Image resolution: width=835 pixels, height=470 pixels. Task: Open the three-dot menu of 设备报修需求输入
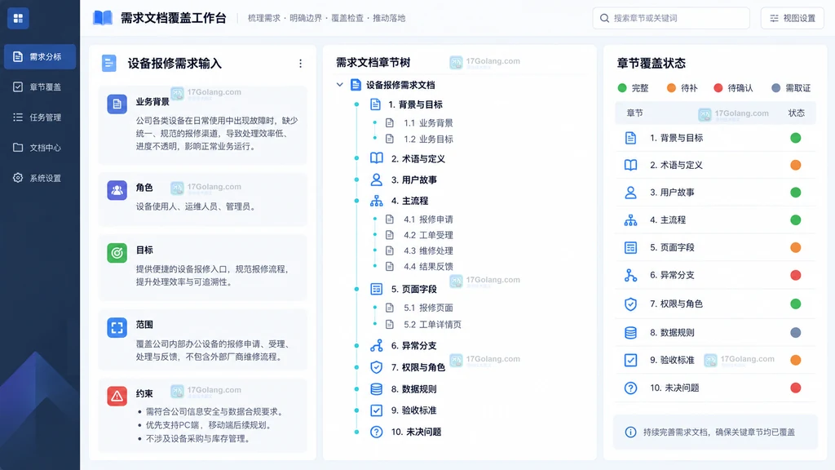[300, 64]
